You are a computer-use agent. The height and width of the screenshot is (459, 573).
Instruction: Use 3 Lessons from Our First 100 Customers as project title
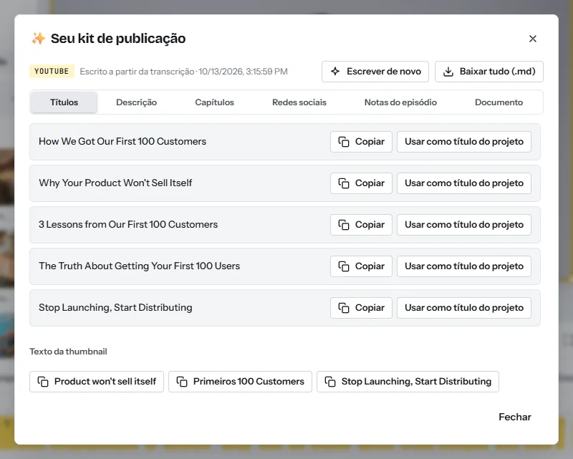point(464,225)
